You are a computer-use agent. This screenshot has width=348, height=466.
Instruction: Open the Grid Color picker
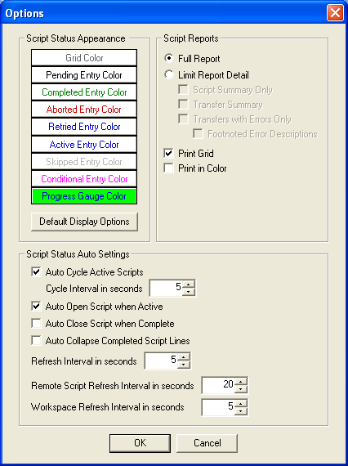tap(84, 58)
